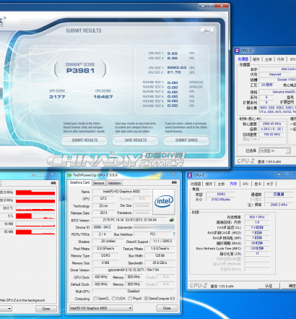The height and width of the screenshot is (319, 296).
Task: Select the 处理器 tab in top CPU-Z
Action: point(243,59)
